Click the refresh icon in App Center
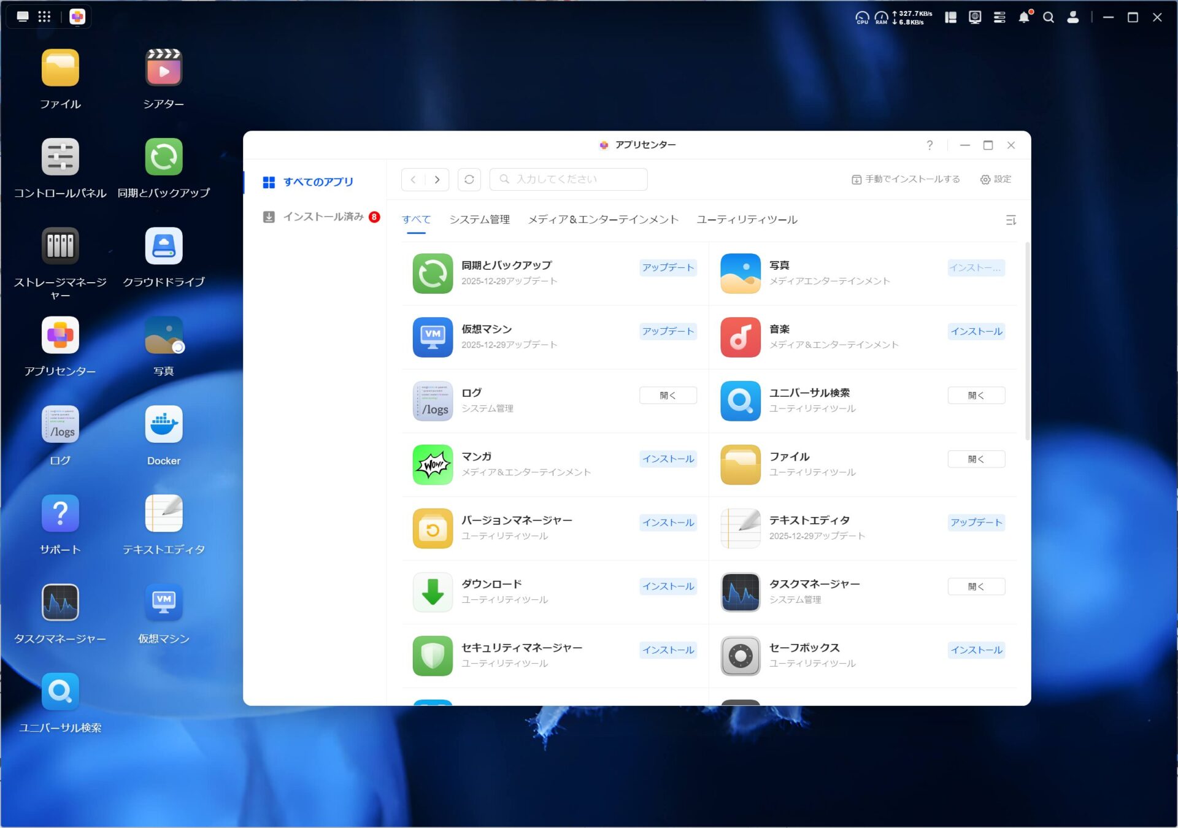1178x828 pixels. tap(469, 180)
